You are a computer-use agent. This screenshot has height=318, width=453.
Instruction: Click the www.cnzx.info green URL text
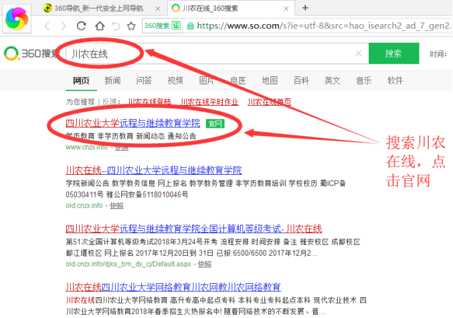click(x=87, y=147)
